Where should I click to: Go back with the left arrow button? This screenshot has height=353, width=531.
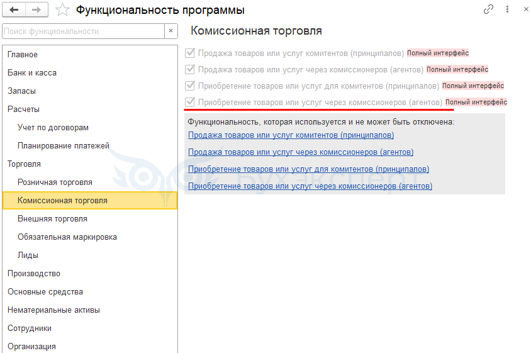[x=14, y=10]
